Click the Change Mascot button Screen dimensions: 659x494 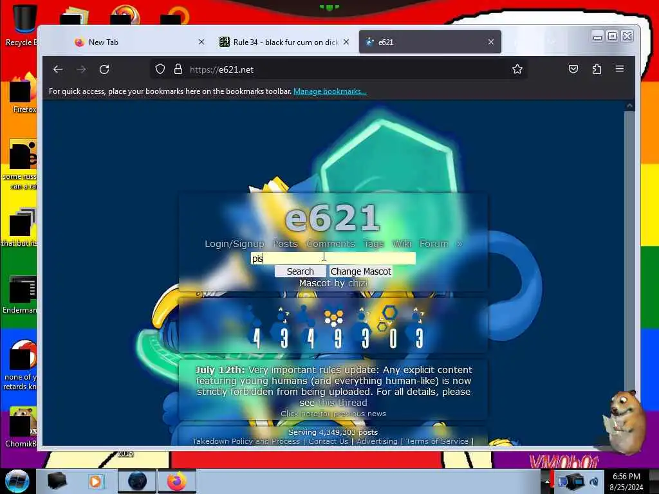pos(360,271)
